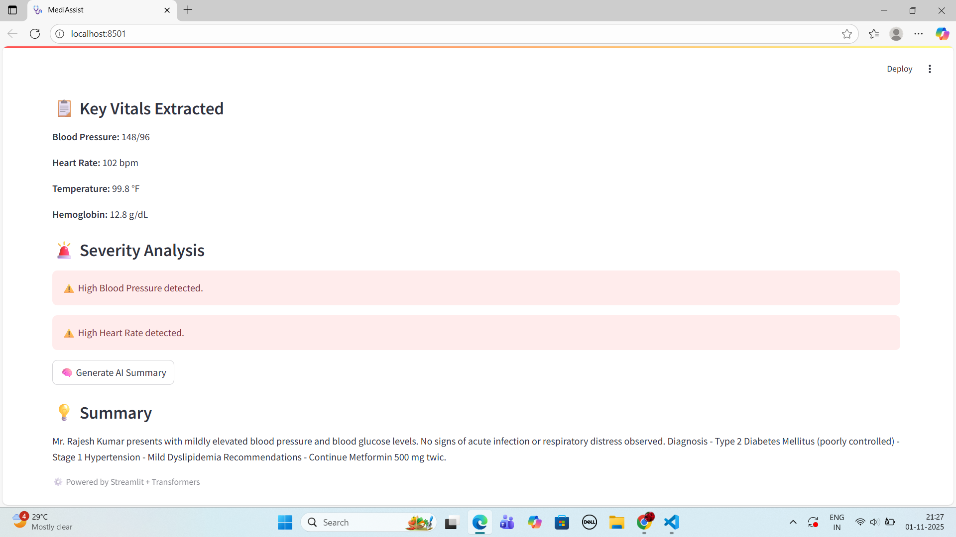Show hidden icons in the system tray

coord(793,522)
